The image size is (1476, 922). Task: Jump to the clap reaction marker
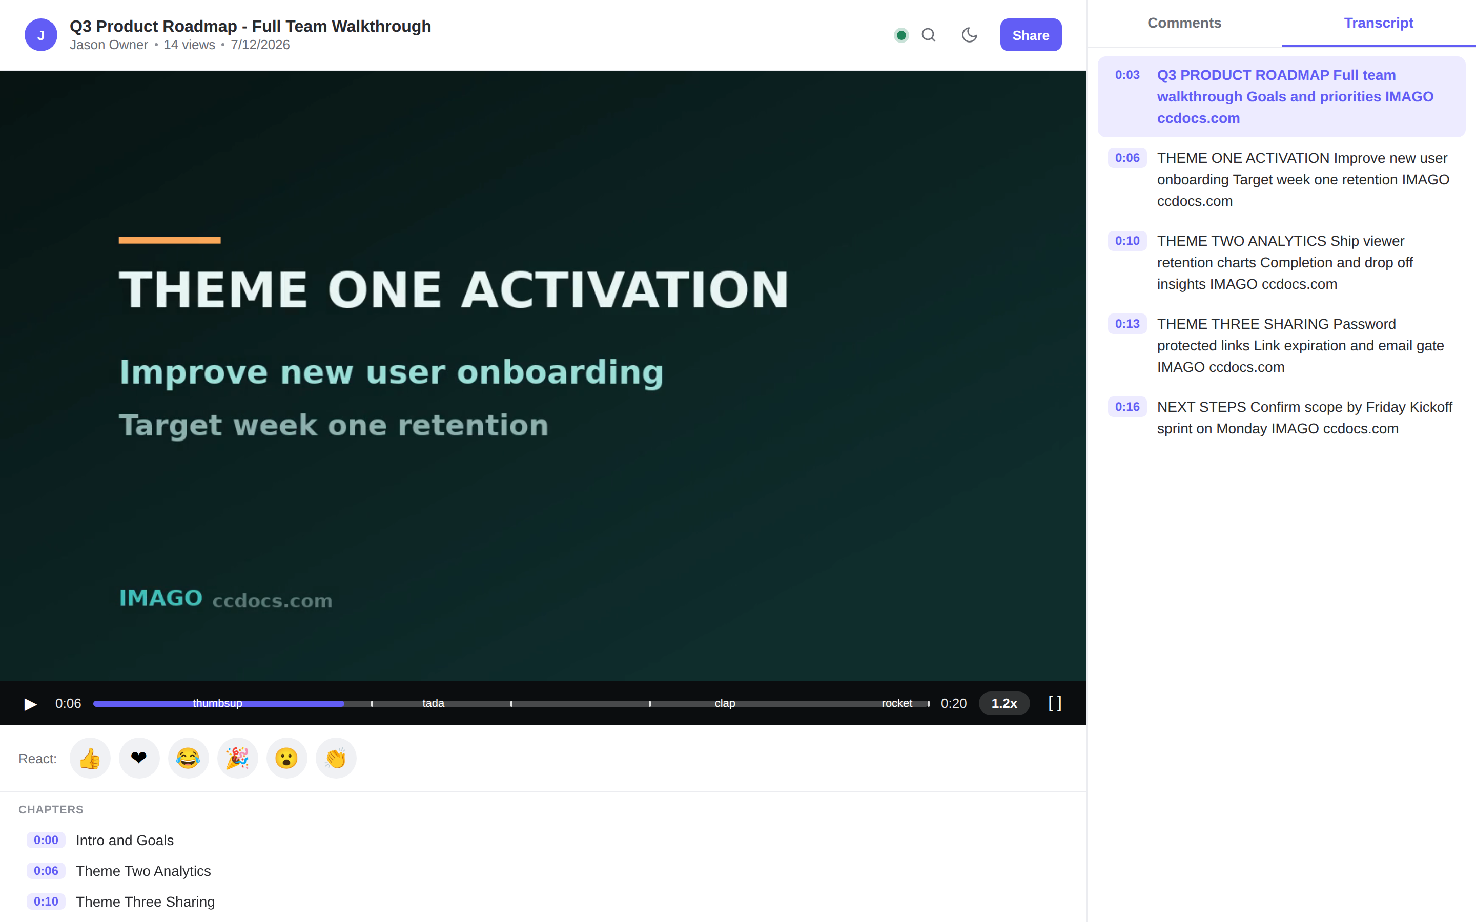coord(725,703)
